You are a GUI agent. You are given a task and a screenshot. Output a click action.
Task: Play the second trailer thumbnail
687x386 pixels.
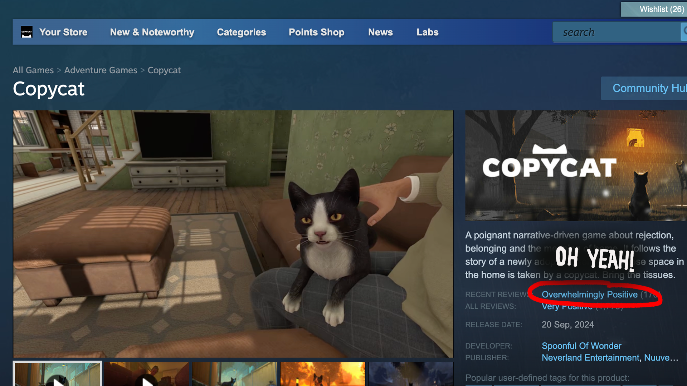(146, 374)
